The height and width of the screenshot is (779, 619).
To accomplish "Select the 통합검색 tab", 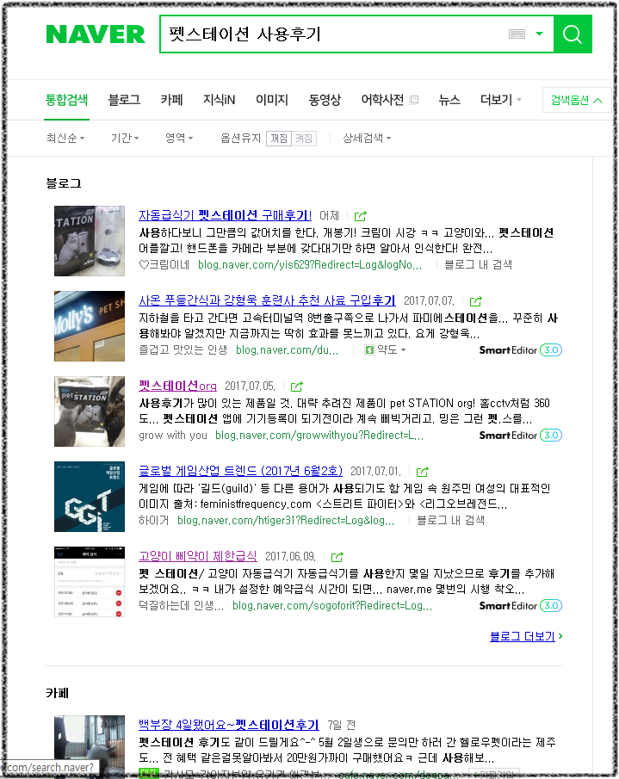I will pos(66,100).
